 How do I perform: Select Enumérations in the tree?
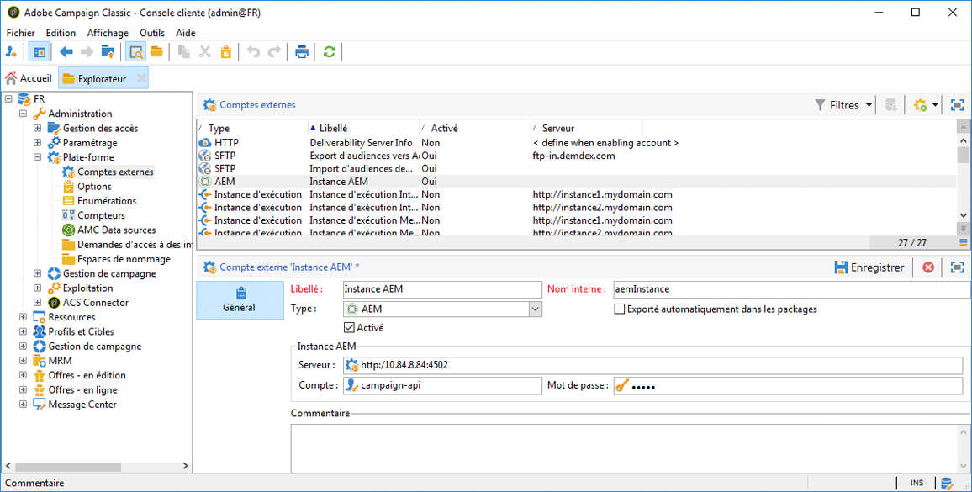pyautogui.click(x=107, y=201)
